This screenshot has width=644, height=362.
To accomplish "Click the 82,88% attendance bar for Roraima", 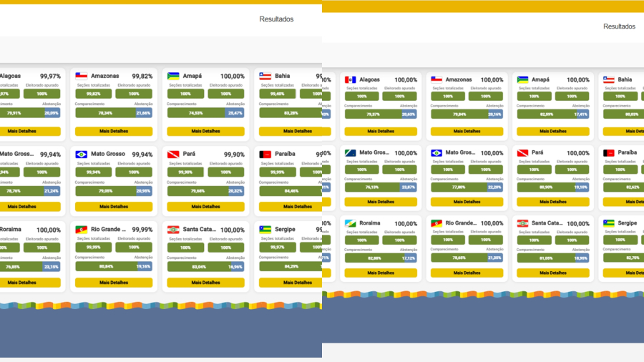I will pos(374,258).
